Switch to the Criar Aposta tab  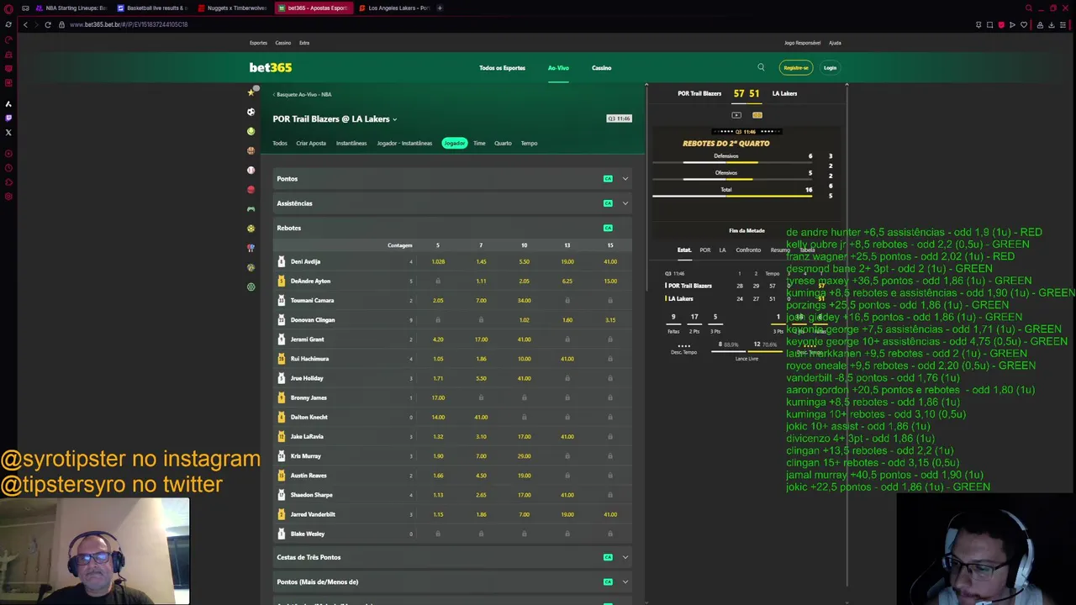coord(311,143)
